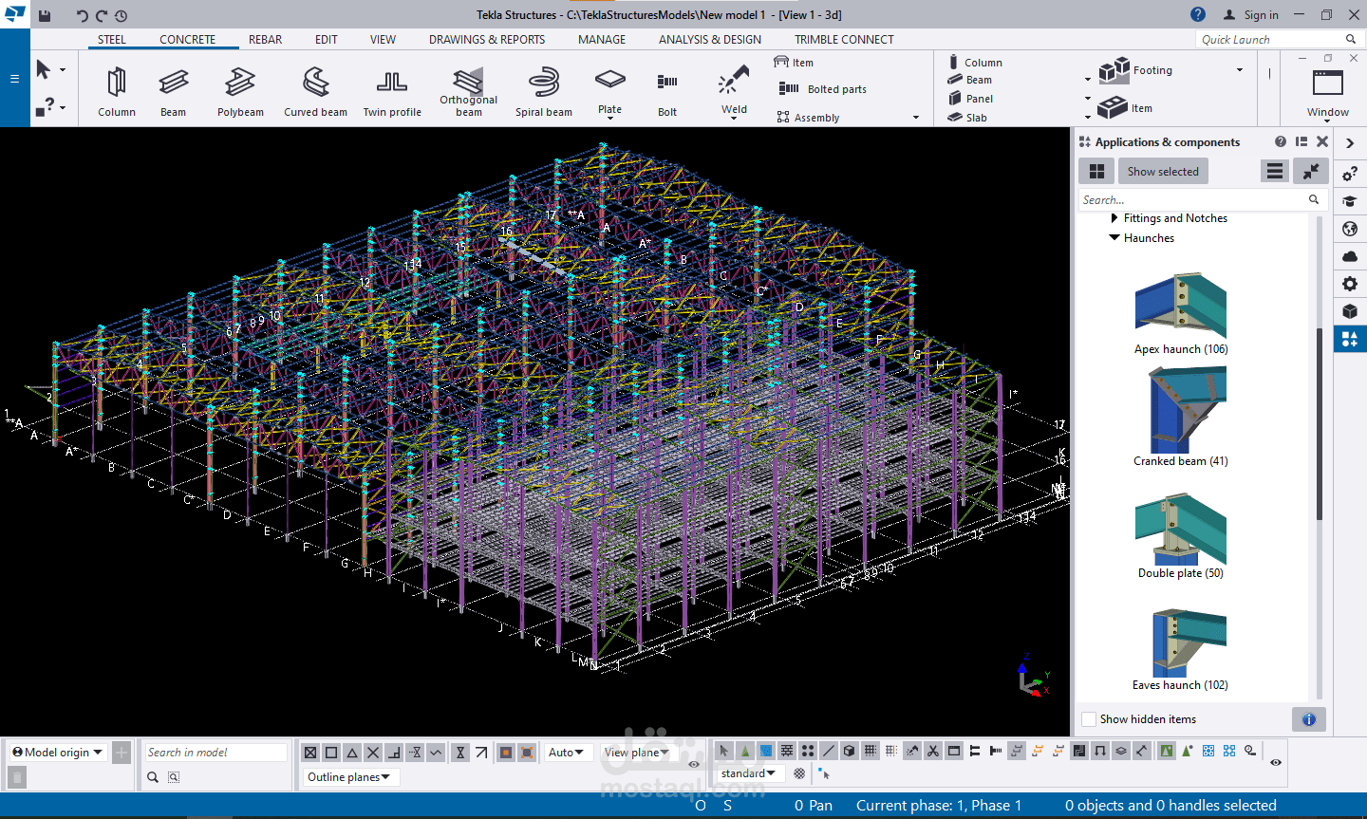
Task: Toggle the triangle snap to midpoints switch
Action: pos(352,753)
